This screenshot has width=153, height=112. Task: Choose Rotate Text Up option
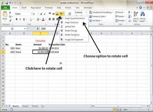74,31
